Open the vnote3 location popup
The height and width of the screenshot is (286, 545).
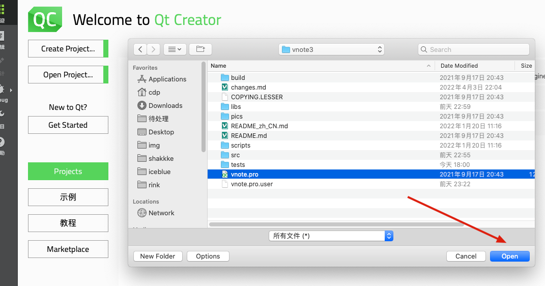tap(331, 49)
